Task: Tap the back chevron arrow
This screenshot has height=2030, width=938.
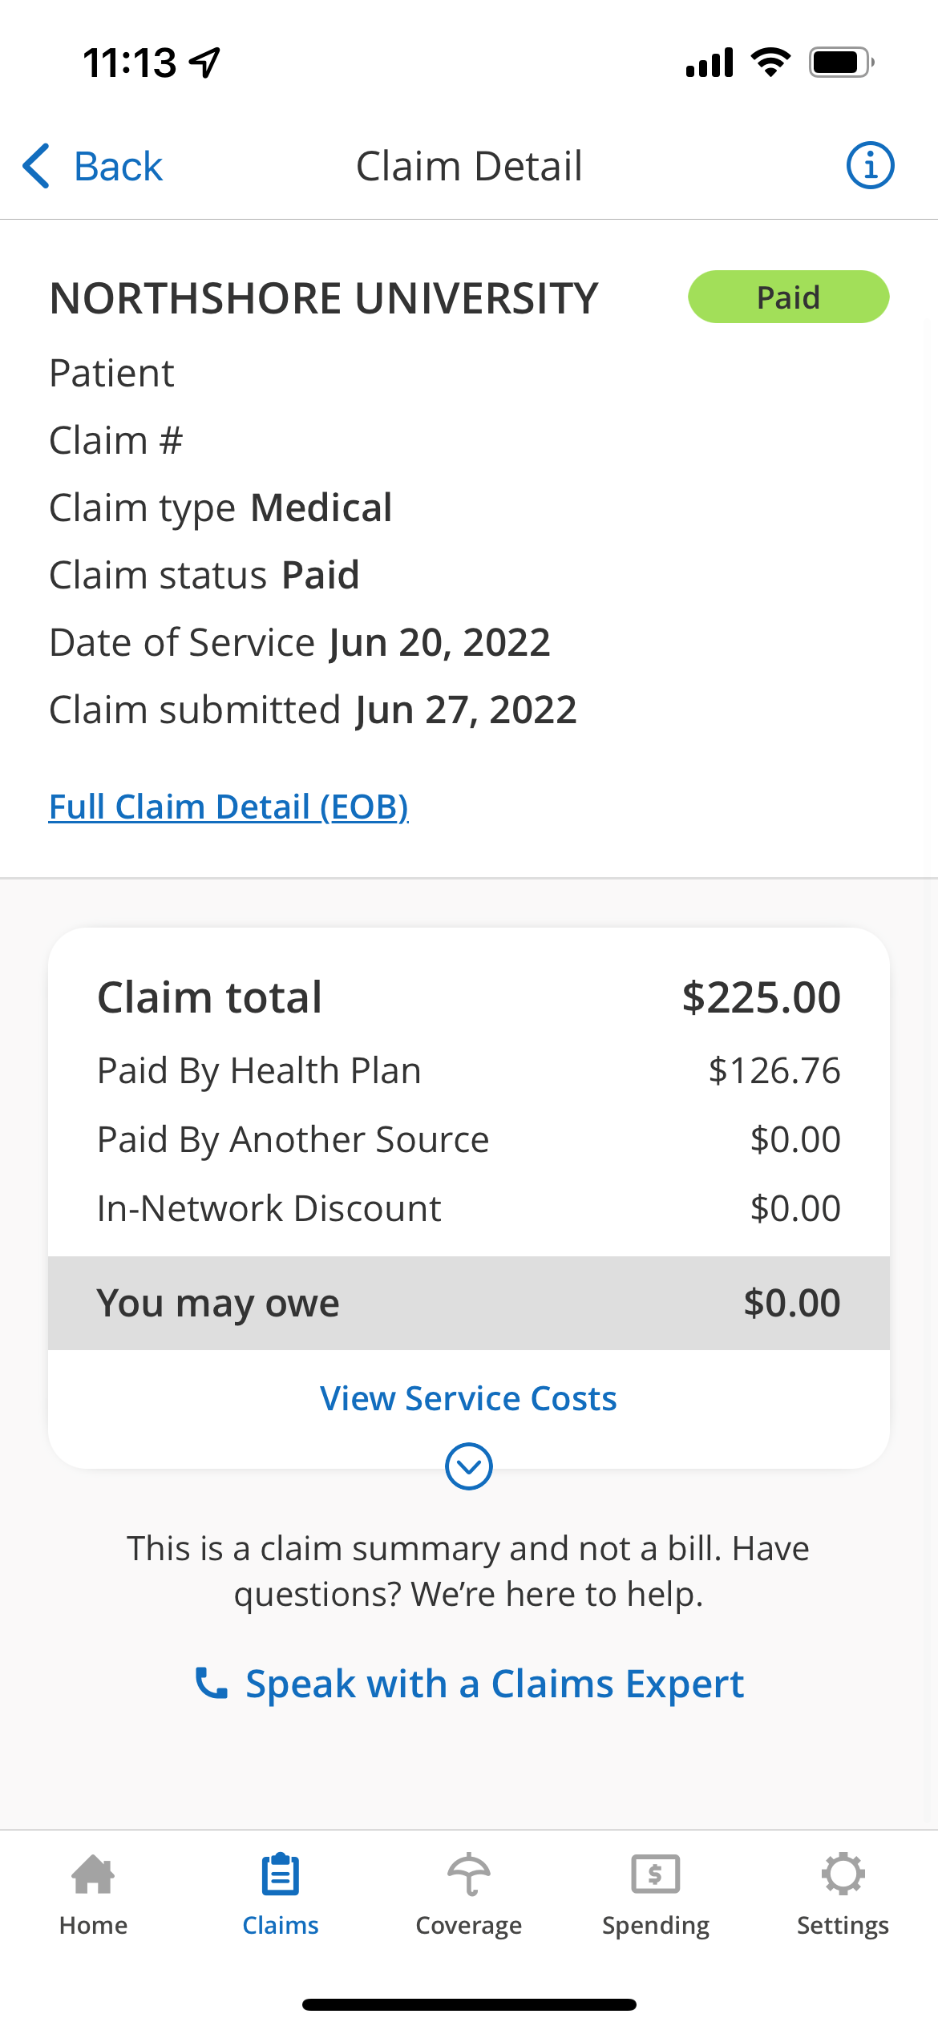Action: pos(37,166)
